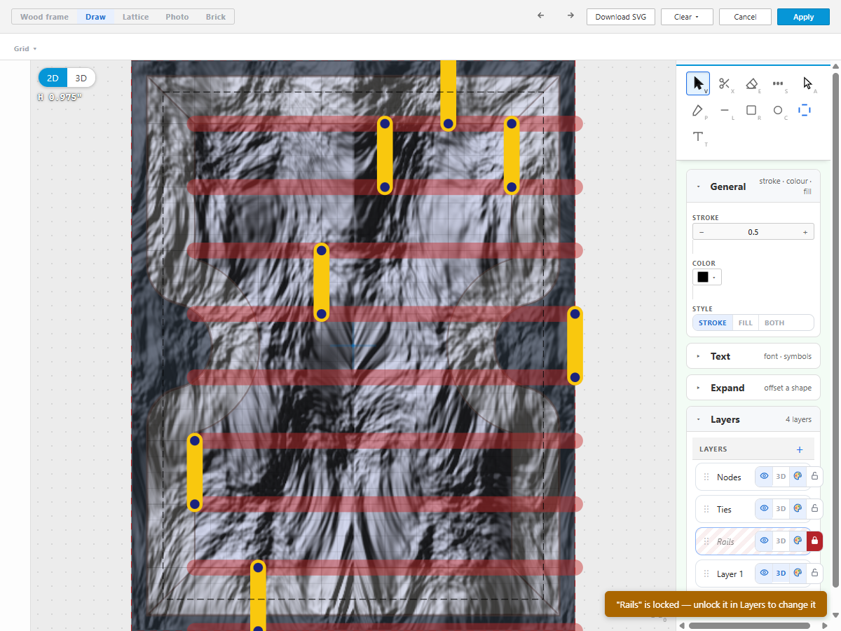
Task: Hide the Ties layer with eye icon
Action: pyautogui.click(x=764, y=509)
